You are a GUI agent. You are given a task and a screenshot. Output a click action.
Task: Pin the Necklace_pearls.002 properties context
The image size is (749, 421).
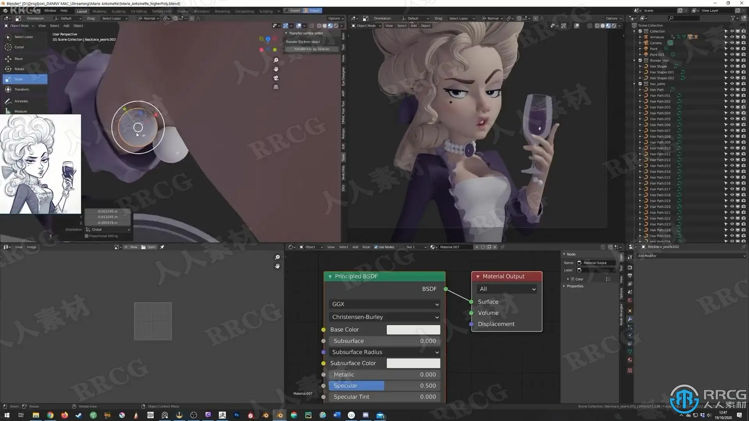743,247
